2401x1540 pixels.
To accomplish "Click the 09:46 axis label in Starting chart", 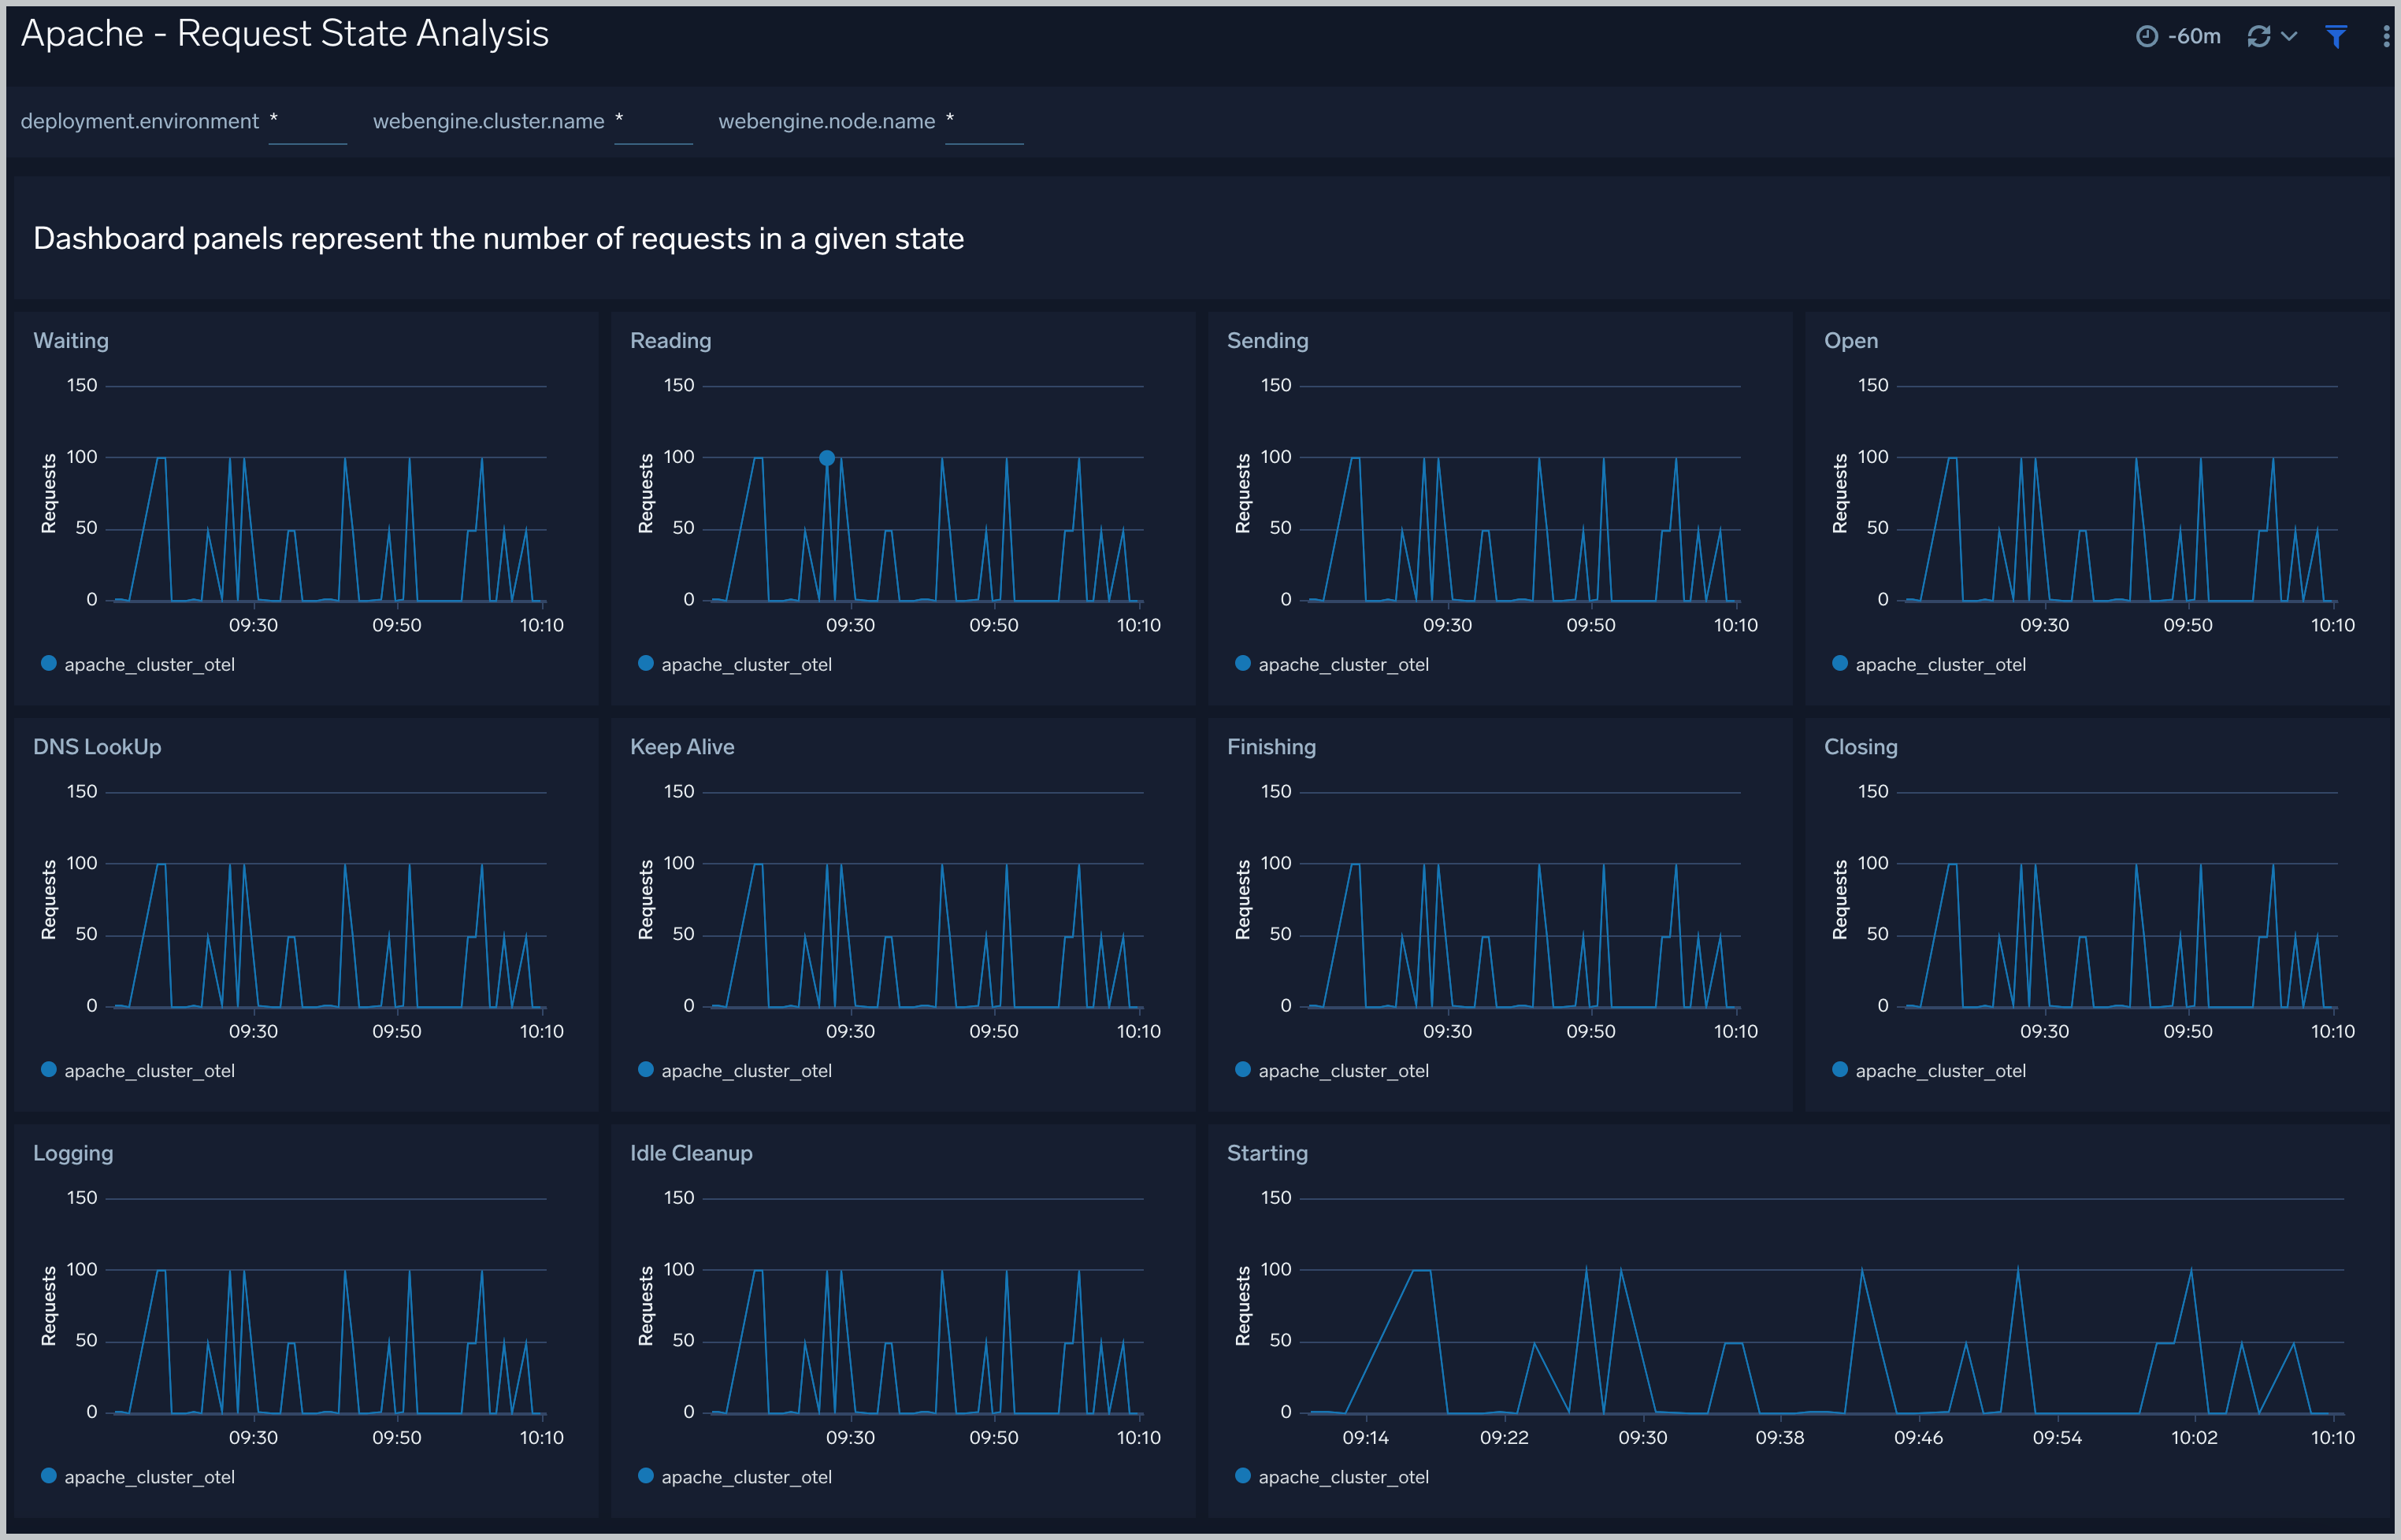I will click(x=1918, y=1437).
